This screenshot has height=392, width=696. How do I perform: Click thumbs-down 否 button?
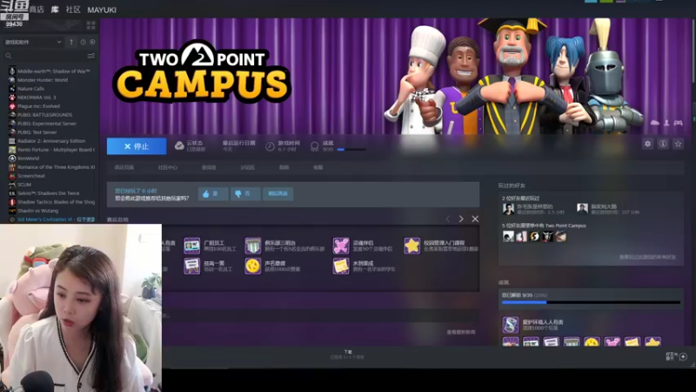245,193
